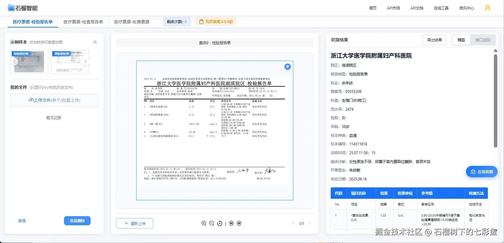Click the 代码 table header

click(x=339, y=193)
